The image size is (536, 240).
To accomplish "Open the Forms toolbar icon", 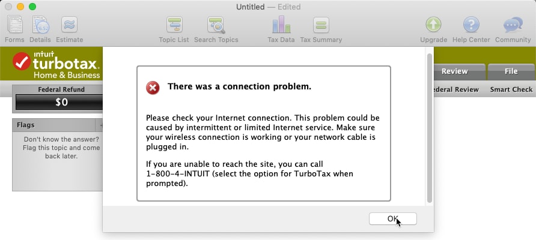I will coord(14,25).
